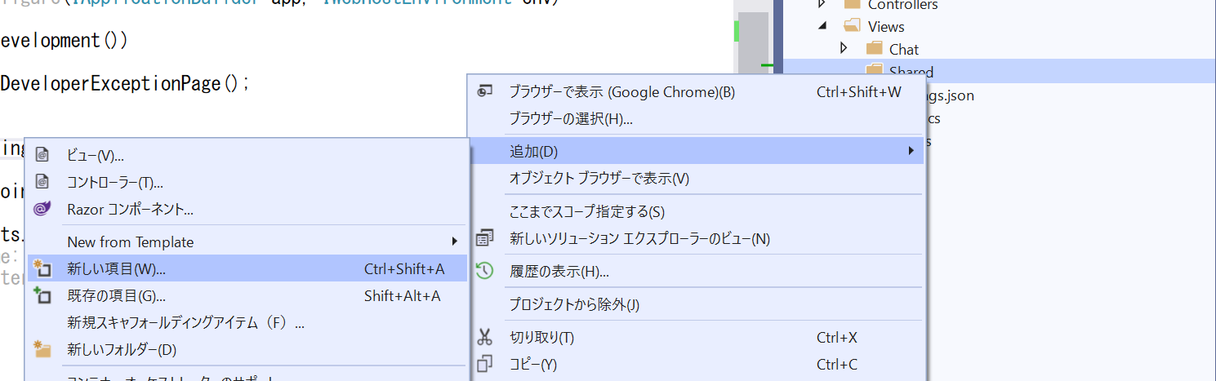Click the Views folder icon

(x=852, y=27)
